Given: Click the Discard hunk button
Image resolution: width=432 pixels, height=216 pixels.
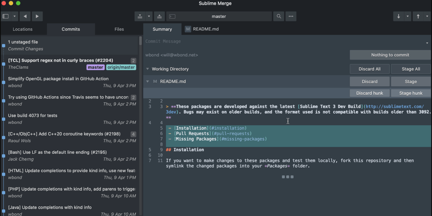Looking at the screenshot, I should [x=370, y=93].
